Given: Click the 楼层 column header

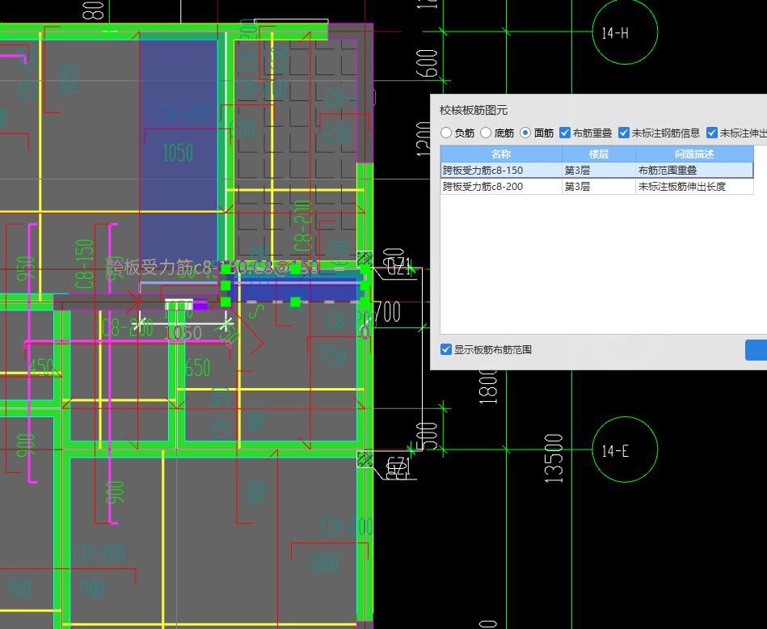Looking at the screenshot, I should pos(599,154).
